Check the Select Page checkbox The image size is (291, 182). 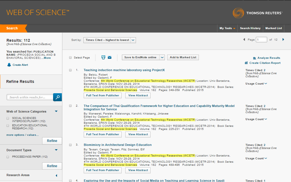click(x=71, y=58)
